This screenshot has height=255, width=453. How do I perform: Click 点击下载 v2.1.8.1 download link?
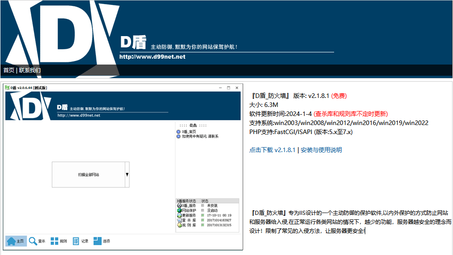click(x=272, y=150)
